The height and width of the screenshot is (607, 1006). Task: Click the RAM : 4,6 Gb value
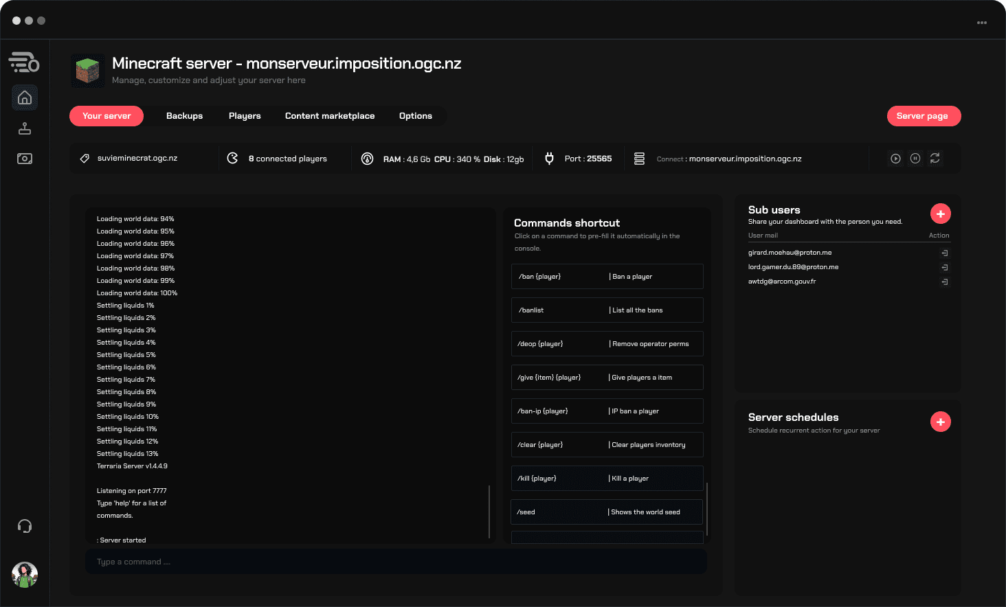pos(407,159)
